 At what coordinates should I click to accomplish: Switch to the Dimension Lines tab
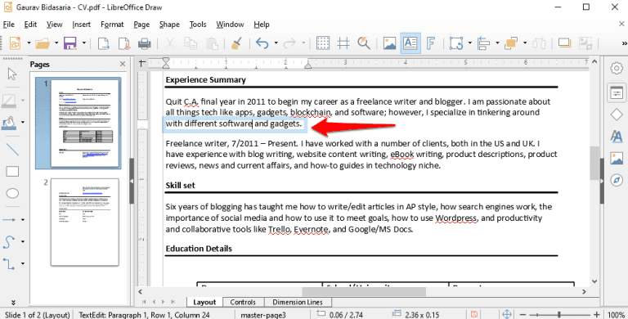(297, 302)
